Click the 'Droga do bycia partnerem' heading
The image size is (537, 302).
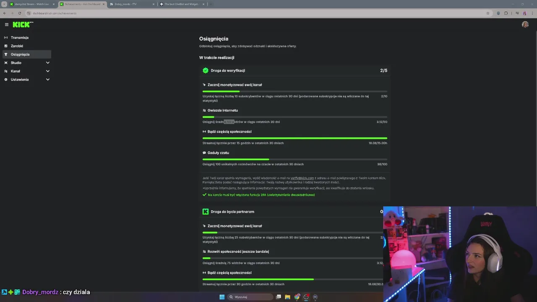click(x=232, y=211)
